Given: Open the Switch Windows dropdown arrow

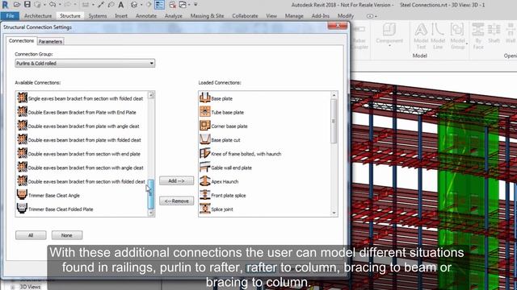Looking at the screenshot, I should 189,5.
